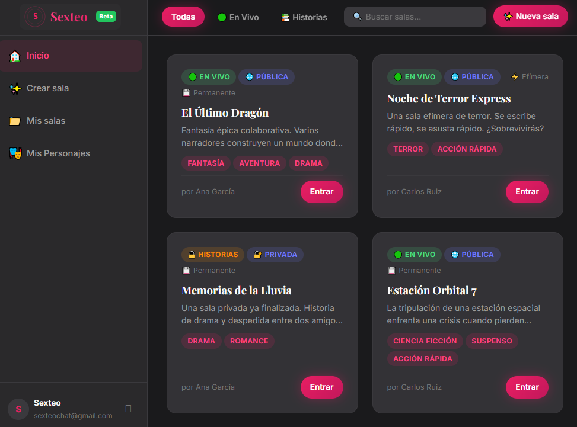
Task: Enter the El Último Dragón room
Action: (x=321, y=192)
